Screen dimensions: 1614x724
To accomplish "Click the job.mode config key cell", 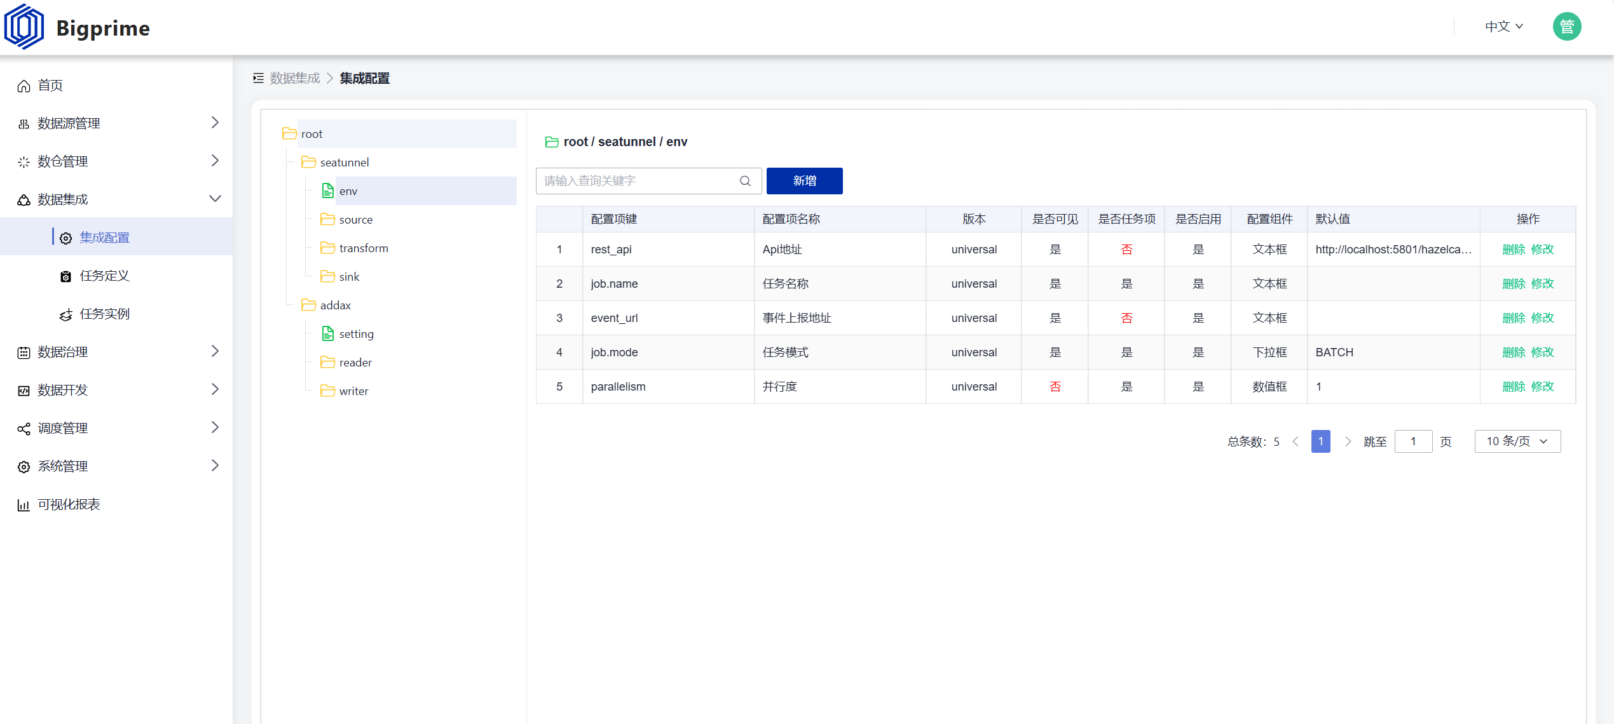I will tap(668, 352).
